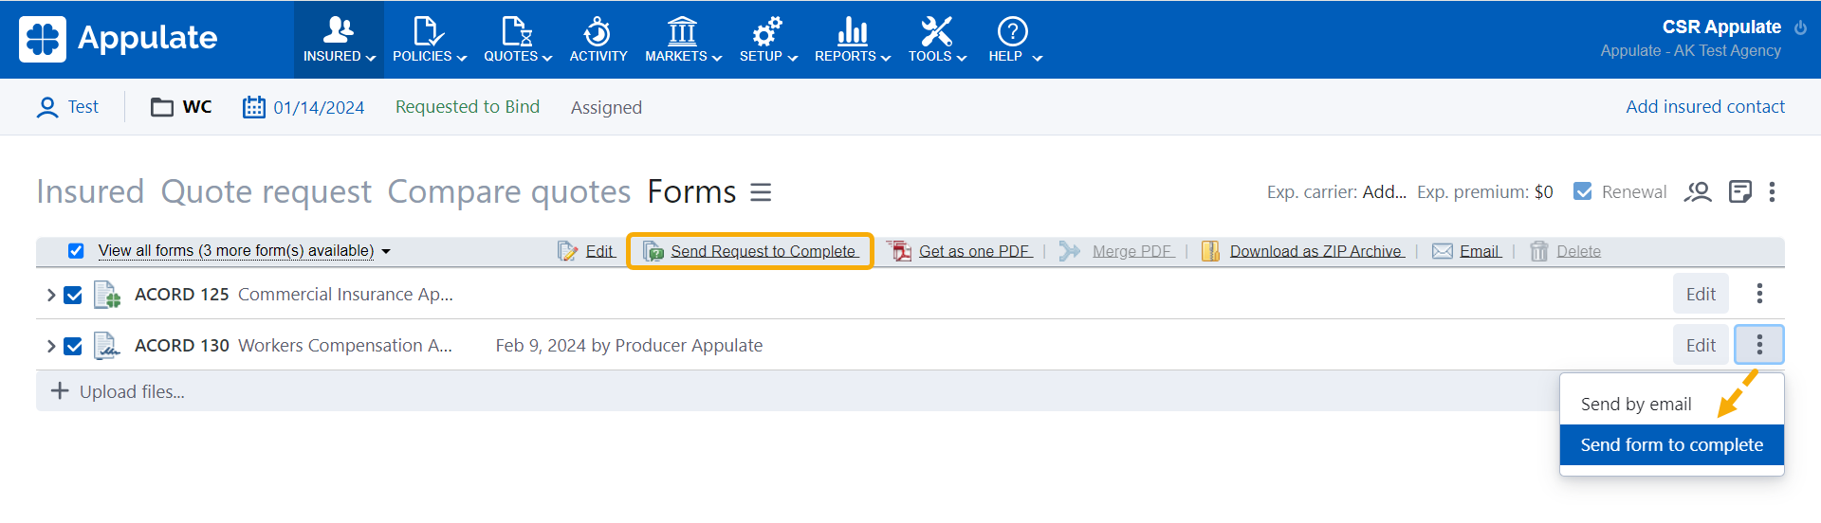Toggle the Renewal checkbox

click(x=1582, y=191)
